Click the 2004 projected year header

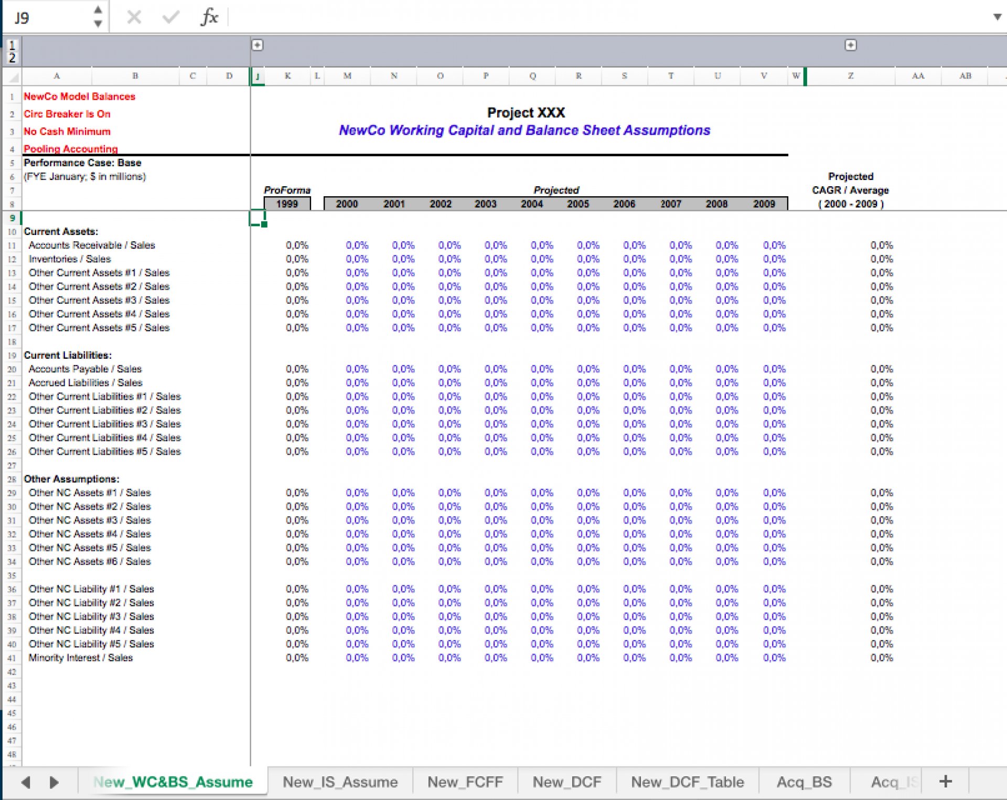point(532,204)
